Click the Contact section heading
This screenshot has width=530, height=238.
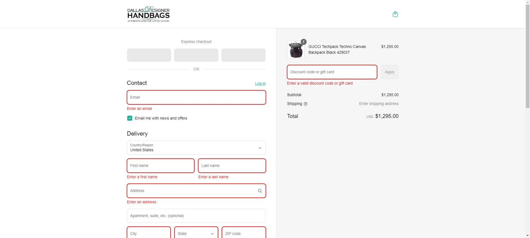137,83
